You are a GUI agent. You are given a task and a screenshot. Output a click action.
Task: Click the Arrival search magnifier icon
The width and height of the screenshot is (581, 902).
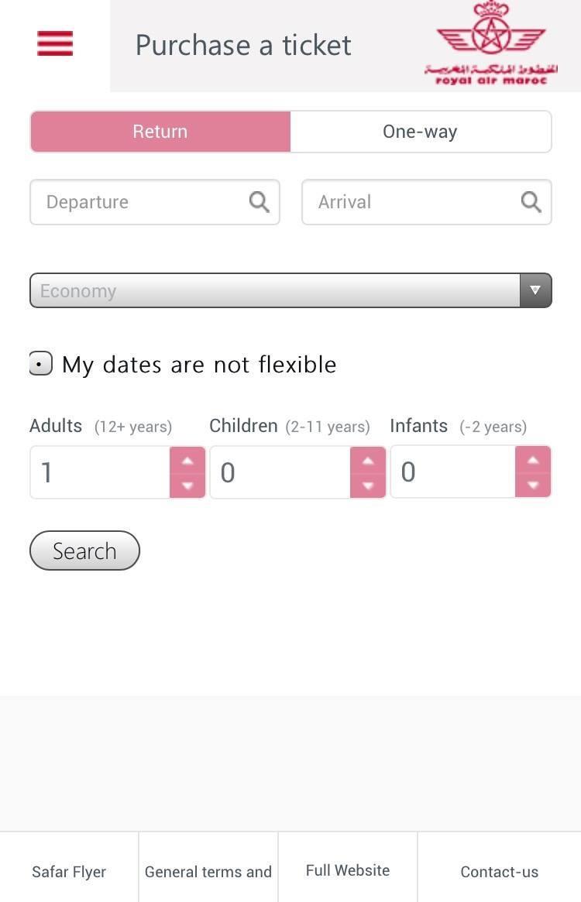point(531,202)
